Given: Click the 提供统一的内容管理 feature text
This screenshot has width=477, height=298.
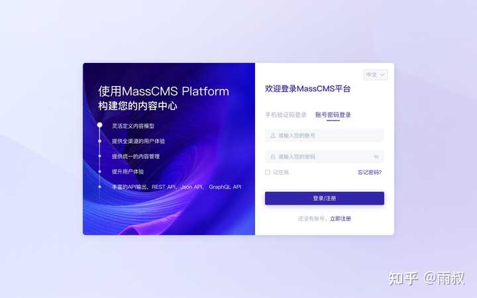Looking at the screenshot, I should tap(136, 156).
